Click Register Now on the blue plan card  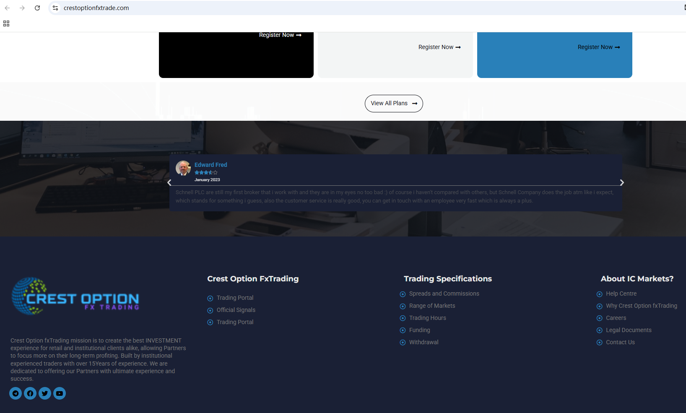[x=599, y=47]
